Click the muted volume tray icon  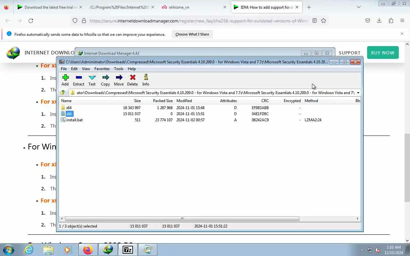pos(378,250)
